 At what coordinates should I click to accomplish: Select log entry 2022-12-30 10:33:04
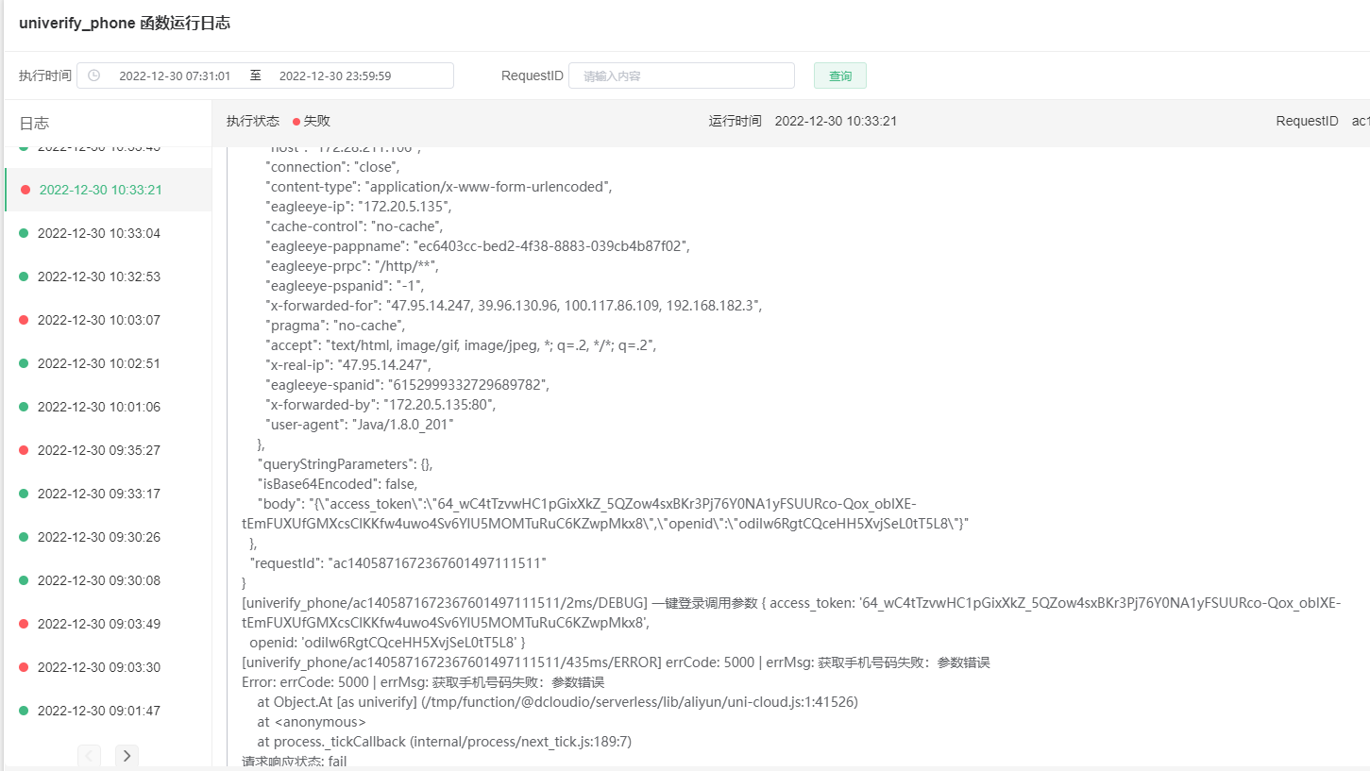(x=99, y=233)
